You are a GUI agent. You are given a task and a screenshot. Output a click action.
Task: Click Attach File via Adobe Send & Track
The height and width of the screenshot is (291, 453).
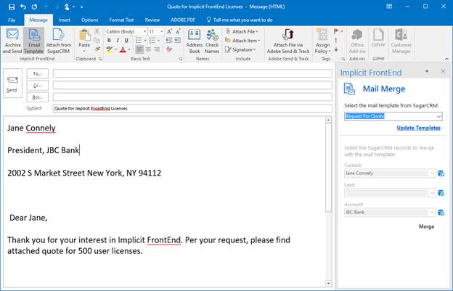tap(288, 41)
